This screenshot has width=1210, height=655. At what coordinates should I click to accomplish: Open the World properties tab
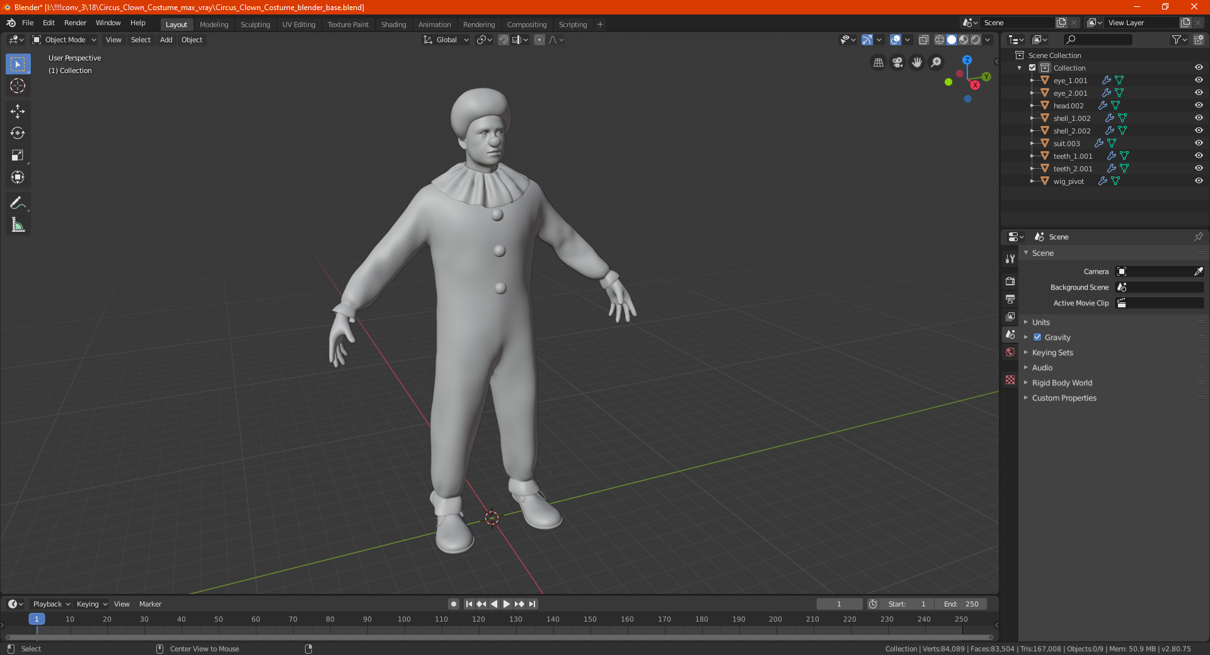click(x=1010, y=352)
